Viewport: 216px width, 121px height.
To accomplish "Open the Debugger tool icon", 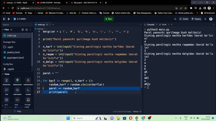I will (17, 100).
